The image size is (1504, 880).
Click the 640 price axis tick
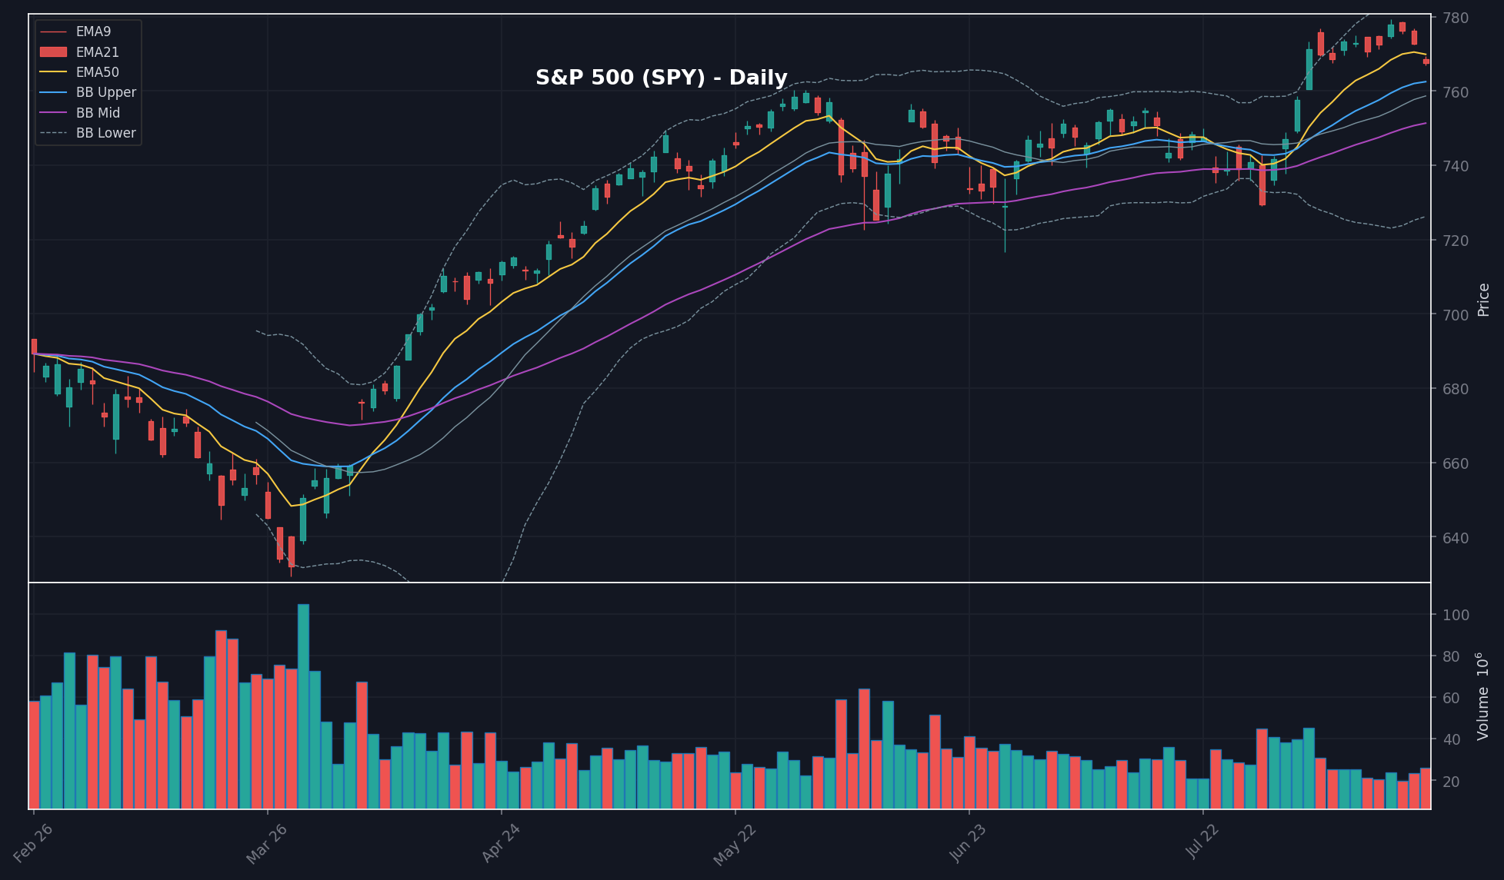pos(1454,538)
